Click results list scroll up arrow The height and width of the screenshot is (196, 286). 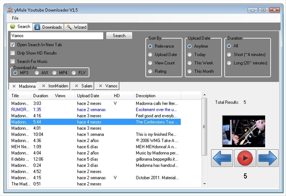[x=204, y=95]
